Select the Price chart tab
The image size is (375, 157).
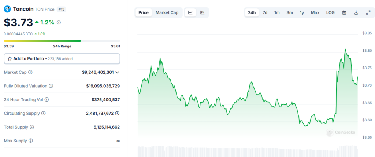tap(144, 13)
